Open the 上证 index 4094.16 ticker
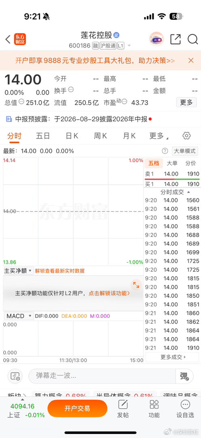Viewport: 201px width, 438px height. click(26, 410)
